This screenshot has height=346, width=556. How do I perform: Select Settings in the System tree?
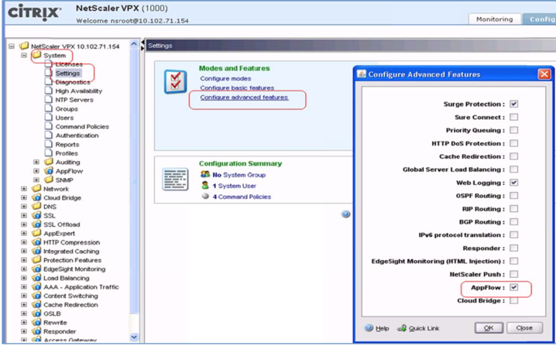67,73
